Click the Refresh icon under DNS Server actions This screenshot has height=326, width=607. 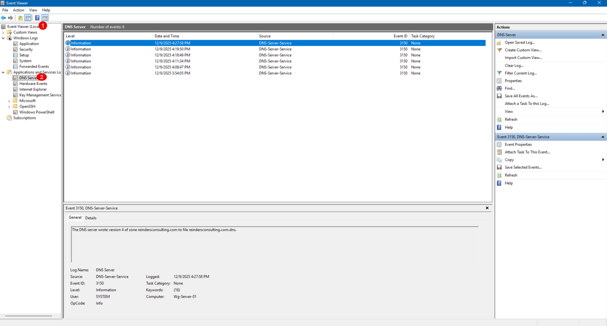(x=499, y=119)
